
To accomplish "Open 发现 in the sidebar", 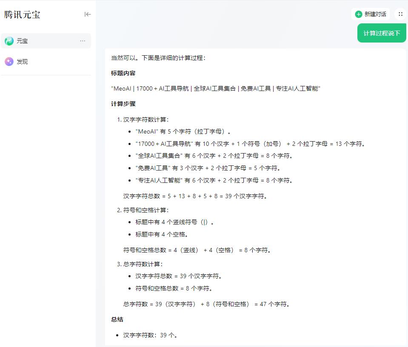I will click(46, 62).
